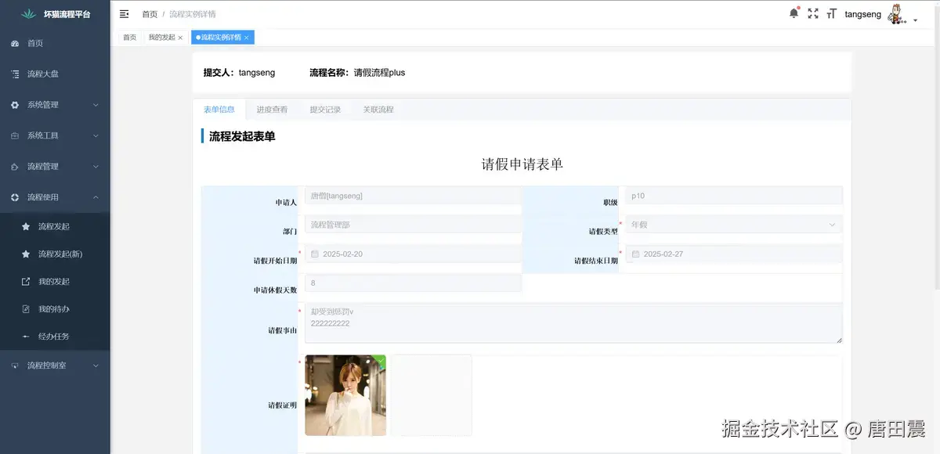This screenshot has width=940, height=454.
Task: Close the 流程实例详情 tab
Action: [246, 38]
